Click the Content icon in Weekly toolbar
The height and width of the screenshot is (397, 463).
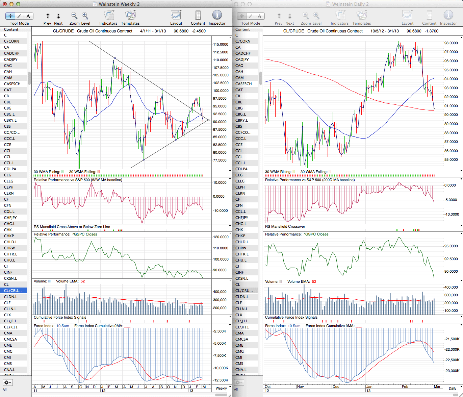pyautogui.click(x=198, y=16)
